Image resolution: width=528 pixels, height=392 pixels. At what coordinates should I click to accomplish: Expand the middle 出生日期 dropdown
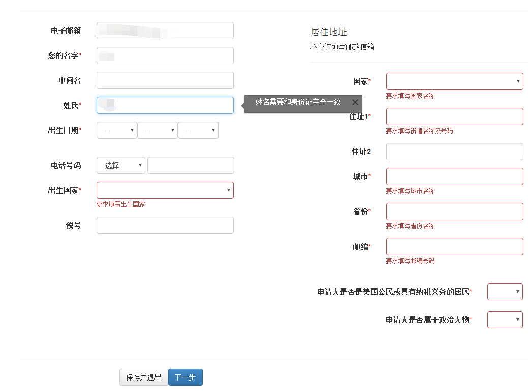(x=157, y=131)
